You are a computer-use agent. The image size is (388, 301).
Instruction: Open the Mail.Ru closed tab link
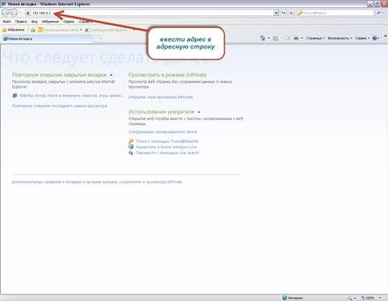[71, 96]
